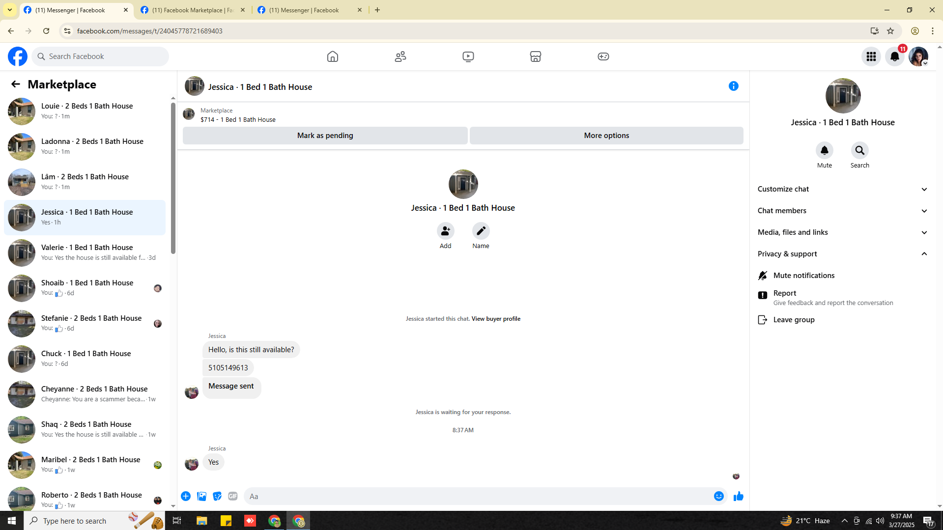Open Task View on the taskbar
Screen dimensions: 943x530
[x=177, y=521]
